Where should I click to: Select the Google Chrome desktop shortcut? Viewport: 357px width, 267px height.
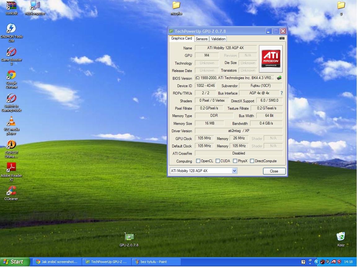pyautogui.click(x=11, y=79)
